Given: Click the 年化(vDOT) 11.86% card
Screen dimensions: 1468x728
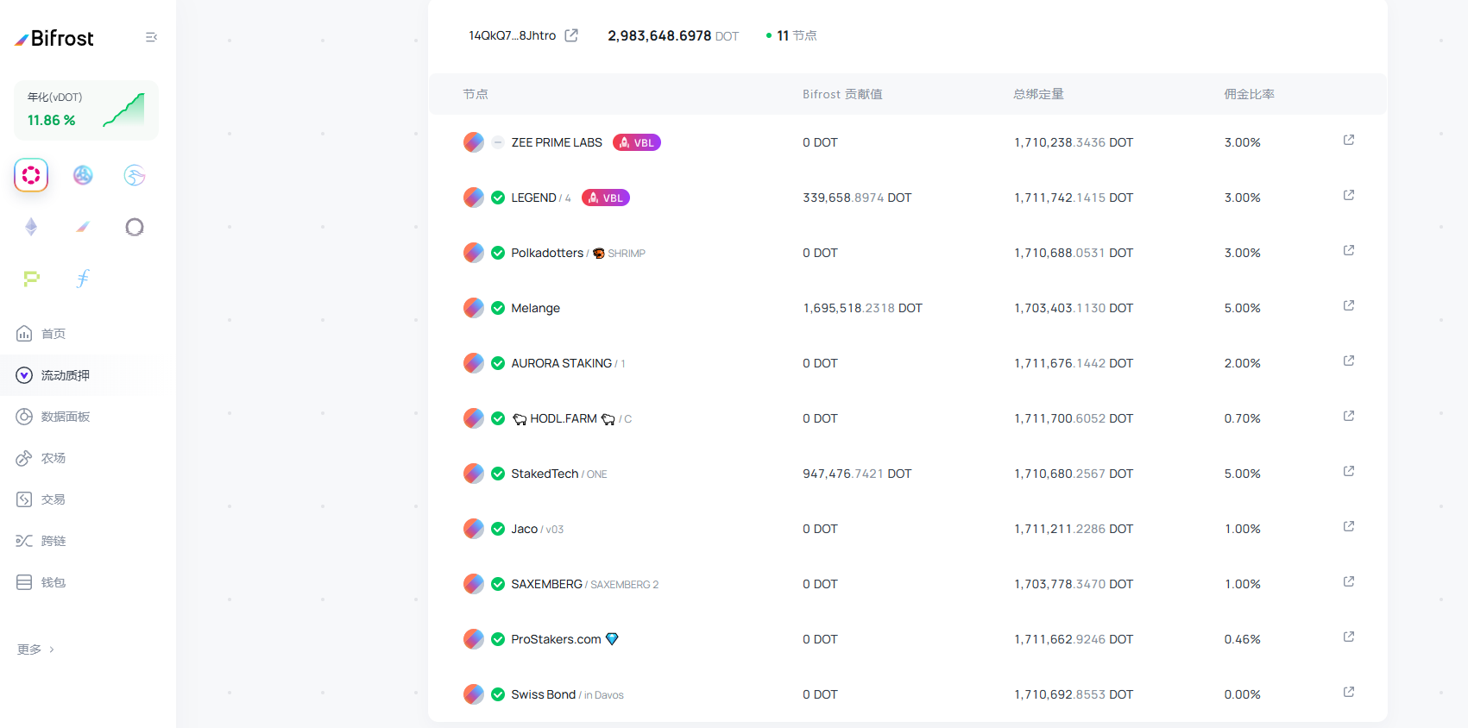Looking at the screenshot, I should pyautogui.click(x=86, y=110).
